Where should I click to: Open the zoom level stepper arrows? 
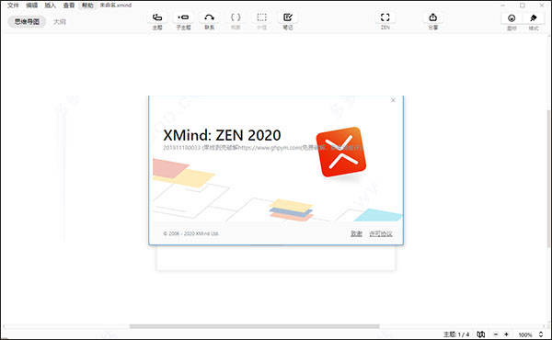point(541,334)
